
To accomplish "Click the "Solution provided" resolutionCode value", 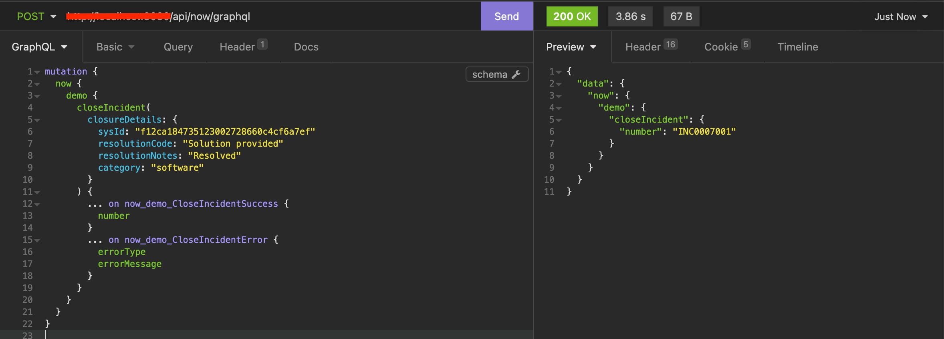I will pos(233,143).
